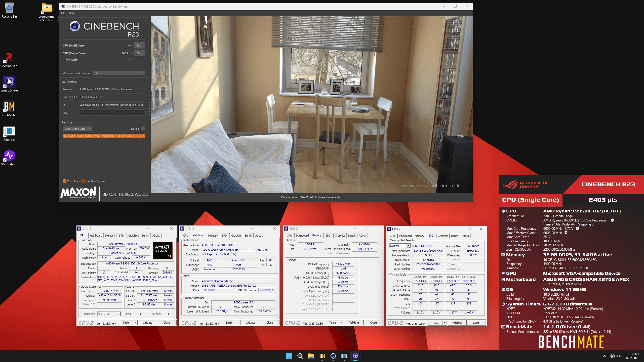Viewport: 644px width, 362px height.
Task: Activate the CPU-Z taskbar icon
Action: coord(355,356)
